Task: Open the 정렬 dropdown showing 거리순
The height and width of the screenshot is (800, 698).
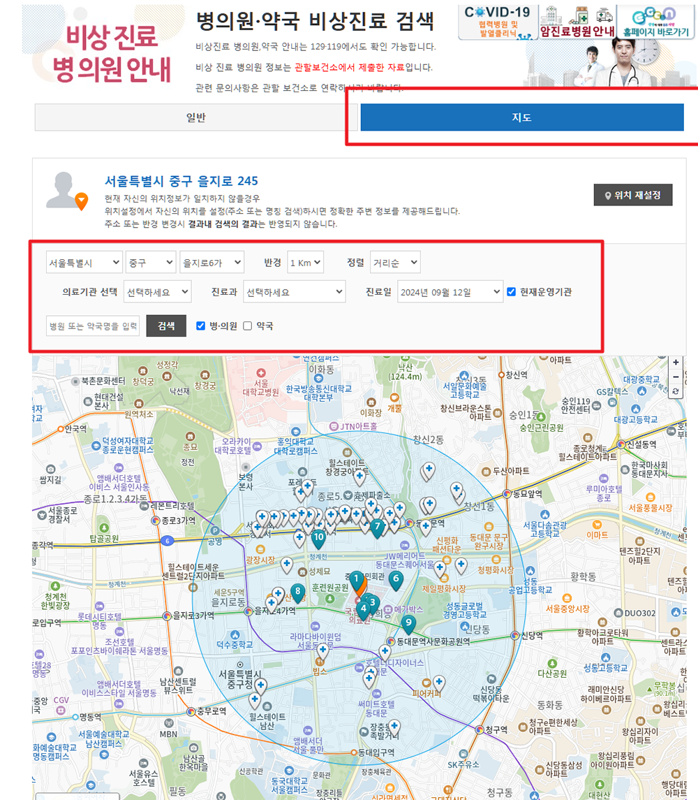Action: coord(394,262)
